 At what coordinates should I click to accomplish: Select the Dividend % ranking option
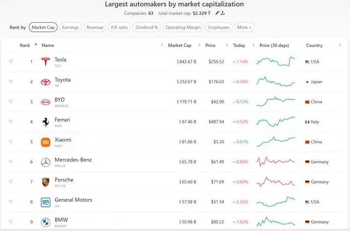(148, 27)
